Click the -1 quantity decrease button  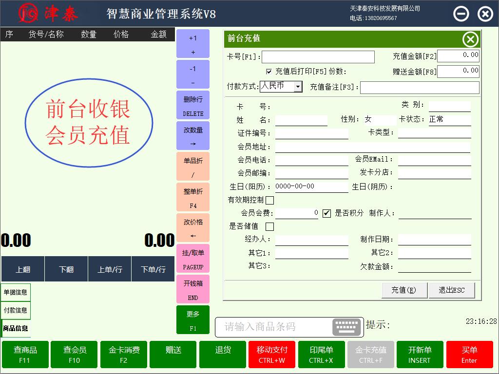tap(193, 75)
